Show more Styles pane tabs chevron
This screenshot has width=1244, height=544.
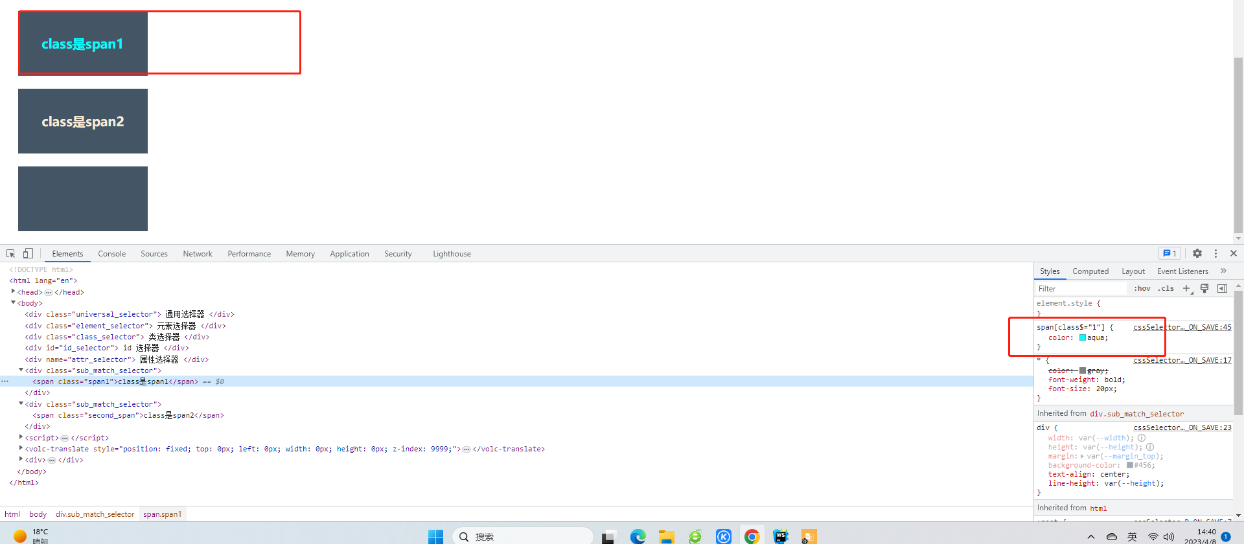pyautogui.click(x=1223, y=271)
